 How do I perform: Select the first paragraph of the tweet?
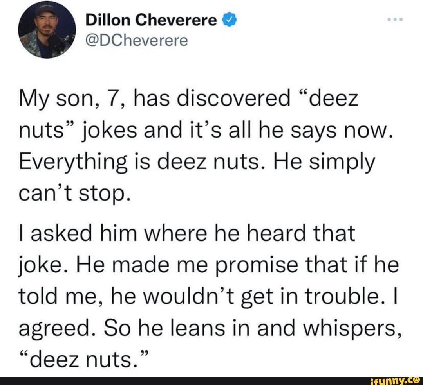tap(196, 145)
